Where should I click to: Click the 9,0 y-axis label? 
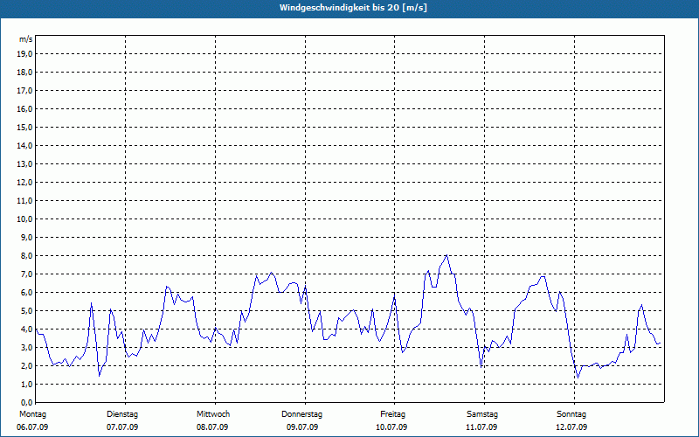(x=27, y=237)
